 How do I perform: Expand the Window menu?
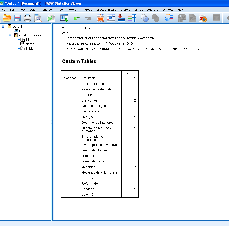click(x=168, y=10)
